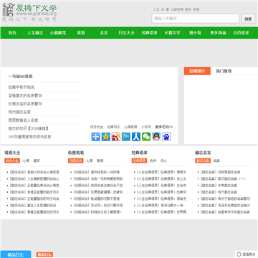The height and width of the screenshot is (258, 258).
Task: Click the refresh icon beside 查看更多
Action: 239,254
